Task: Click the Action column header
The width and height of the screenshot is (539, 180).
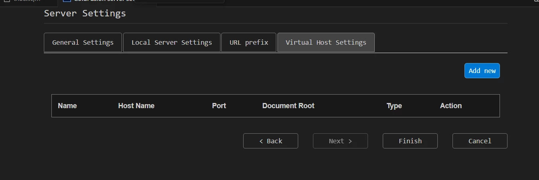Action: (x=451, y=106)
